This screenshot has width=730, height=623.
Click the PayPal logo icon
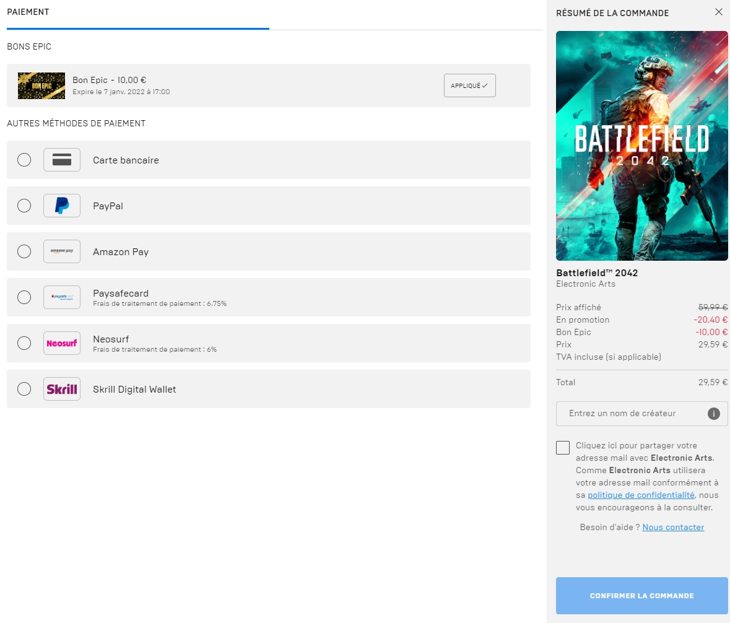tap(62, 206)
